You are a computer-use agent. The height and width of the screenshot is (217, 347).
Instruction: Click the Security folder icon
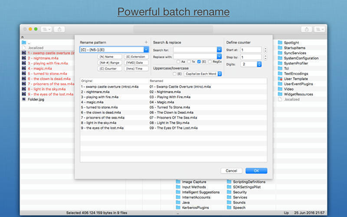click(x=229, y=192)
